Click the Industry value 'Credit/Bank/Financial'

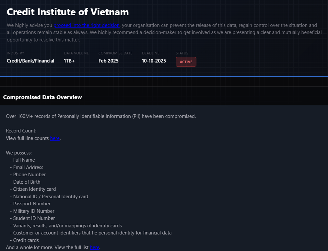[30, 61]
